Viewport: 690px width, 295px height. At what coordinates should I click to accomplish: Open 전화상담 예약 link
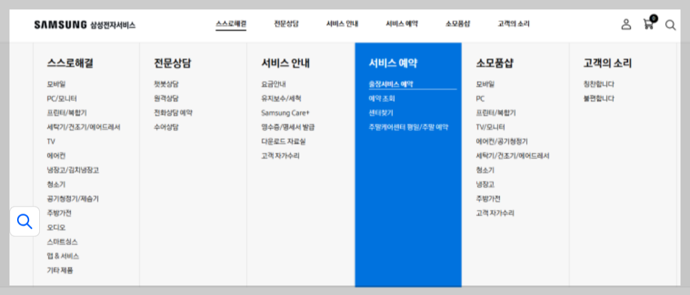(173, 113)
